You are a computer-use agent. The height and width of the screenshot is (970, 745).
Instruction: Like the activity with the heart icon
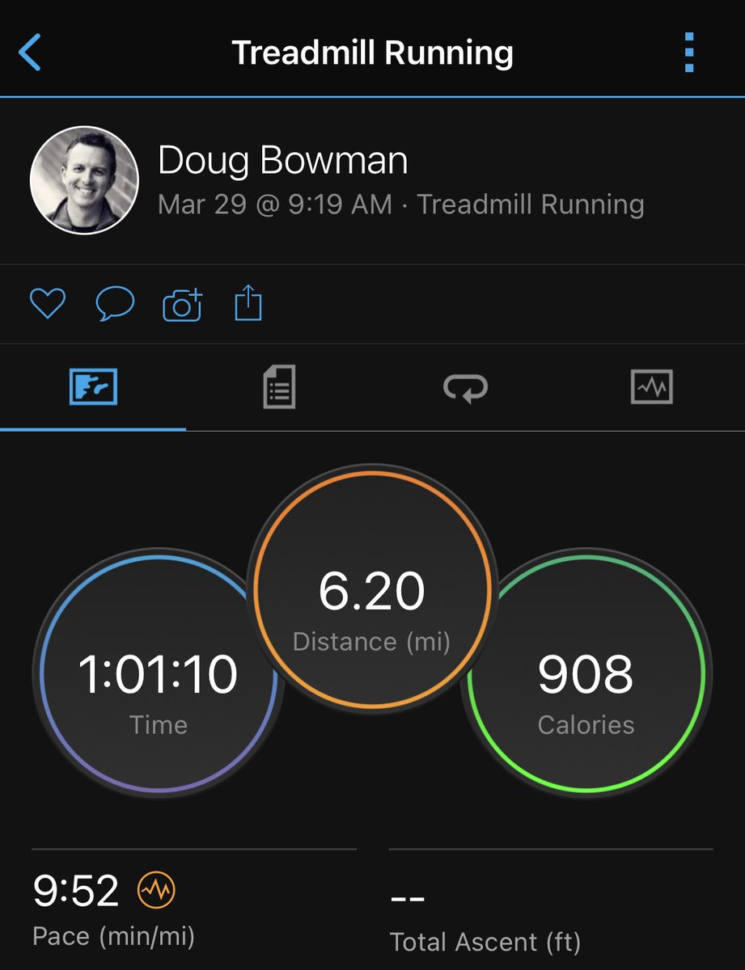point(48,305)
